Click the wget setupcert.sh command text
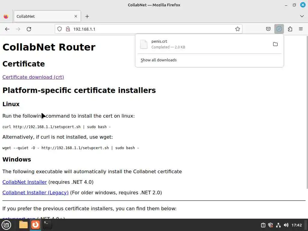 (x=71, y=148)
